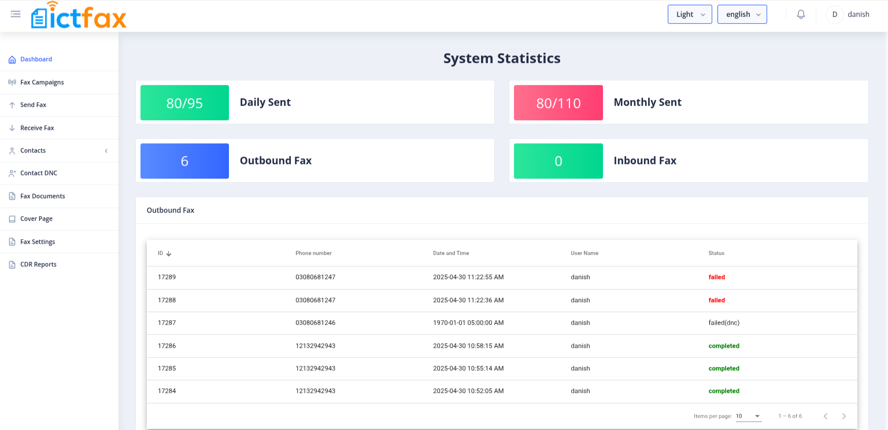Click the Send Fax up-arrow icon
The width and height of the screenshot is (888, 430).
click(12, 105)
